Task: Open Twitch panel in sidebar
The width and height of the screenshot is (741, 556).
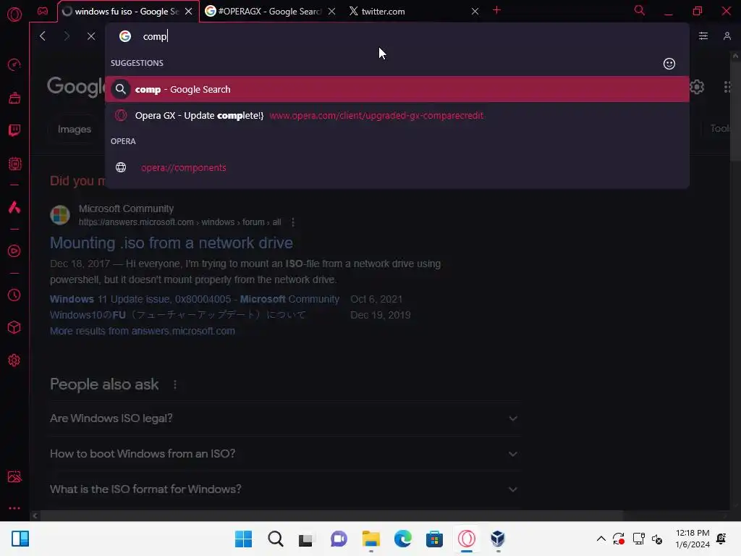Action: (14, 130)
